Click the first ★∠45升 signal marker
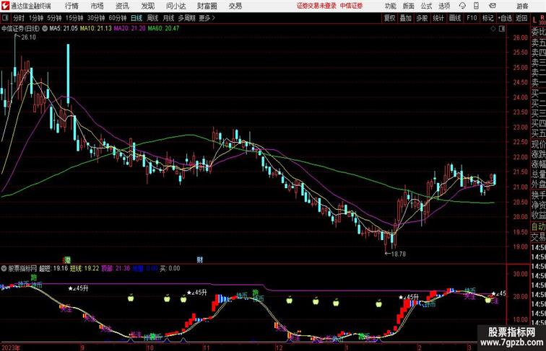The height and width of the screenshot is (351, 546). (78, 288)
